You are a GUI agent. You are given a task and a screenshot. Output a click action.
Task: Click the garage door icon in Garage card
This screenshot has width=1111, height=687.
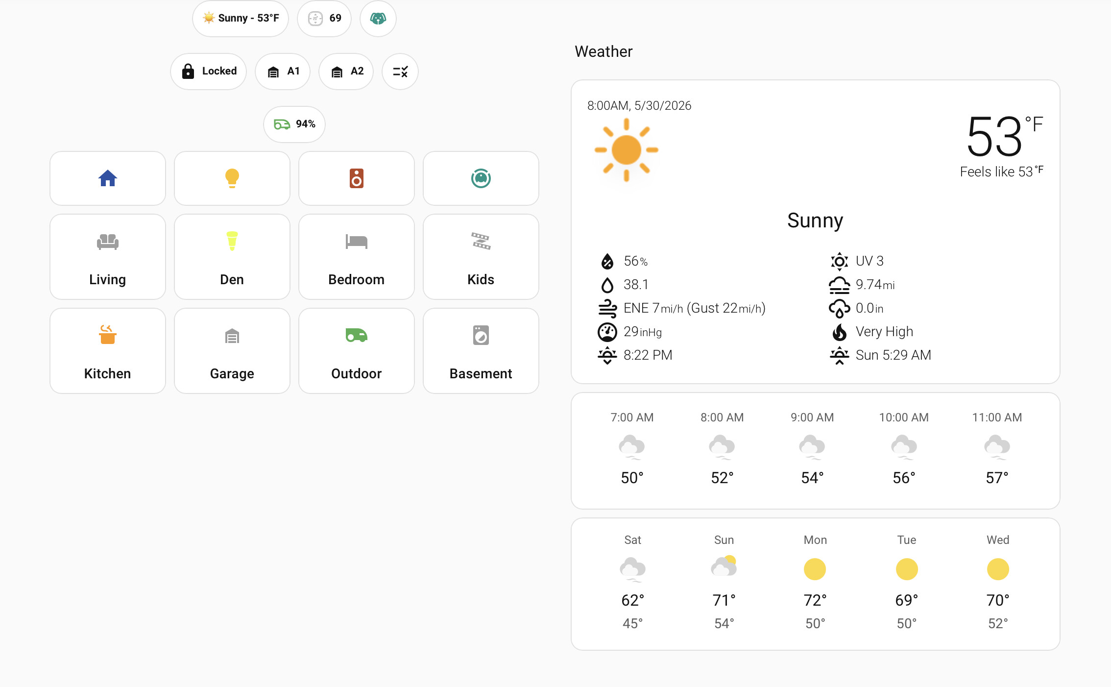pos(232,336)
